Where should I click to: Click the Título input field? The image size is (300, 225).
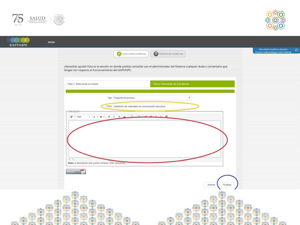pyautogui.click(x=152, y=106)
